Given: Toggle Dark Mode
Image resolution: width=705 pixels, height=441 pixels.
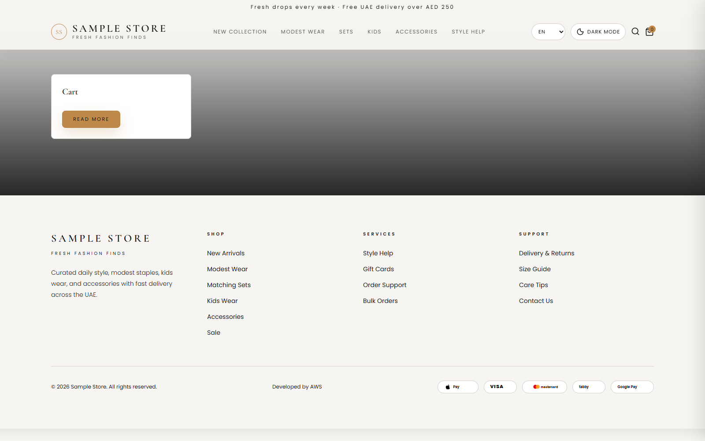Looking at the screenshot, I should pyautogui.click(x=598, y=32).
